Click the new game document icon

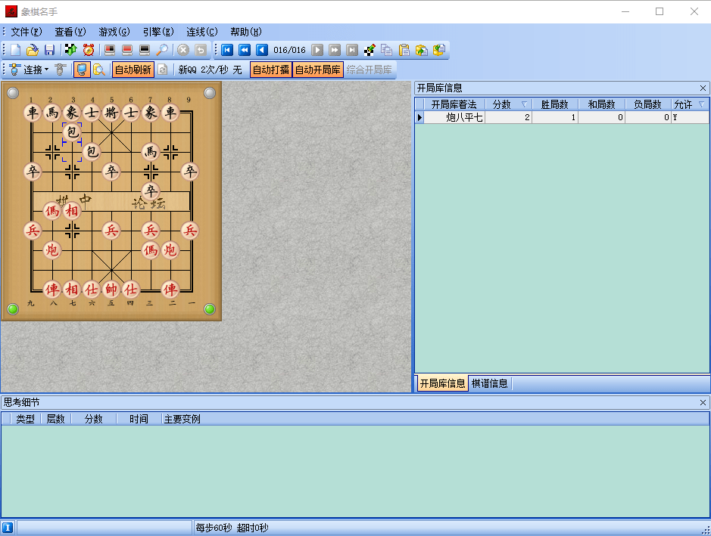point(14,50)
